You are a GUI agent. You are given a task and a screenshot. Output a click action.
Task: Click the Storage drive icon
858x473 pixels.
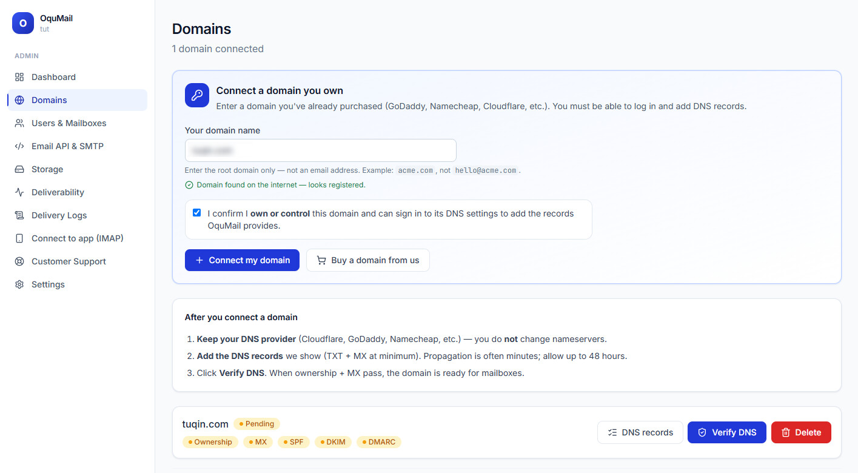click(19, 169)
